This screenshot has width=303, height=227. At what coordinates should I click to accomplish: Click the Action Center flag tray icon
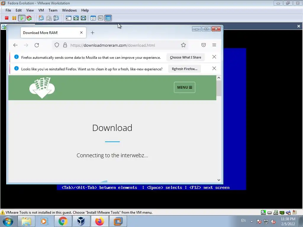coord(259,221)
